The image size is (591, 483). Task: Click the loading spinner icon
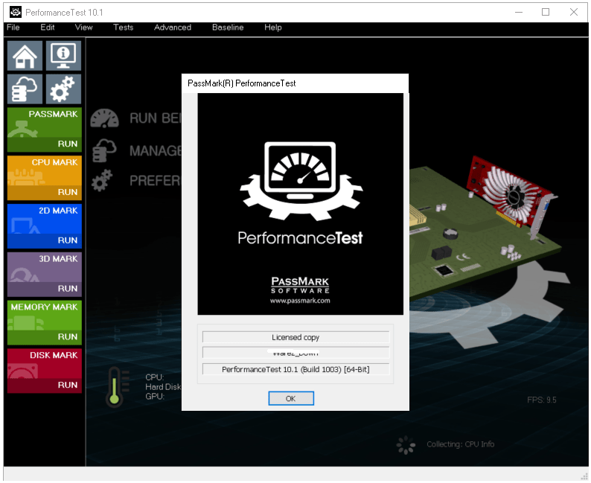coord(406,445)
